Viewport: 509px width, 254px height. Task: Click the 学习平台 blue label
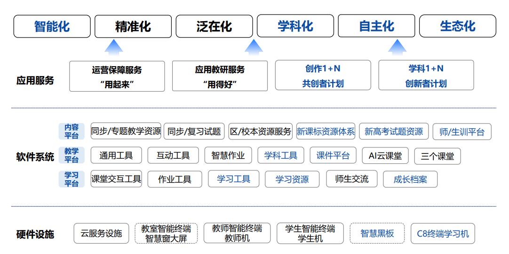[x=72, y=179]
